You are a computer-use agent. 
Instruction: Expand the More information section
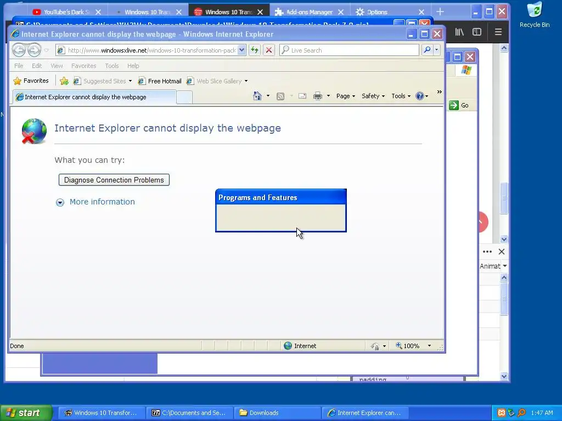[95, 202]
